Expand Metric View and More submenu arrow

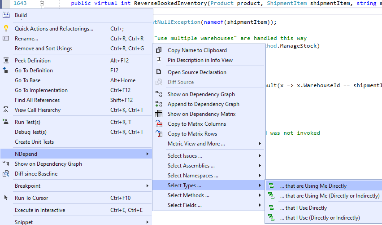(260, 144)
